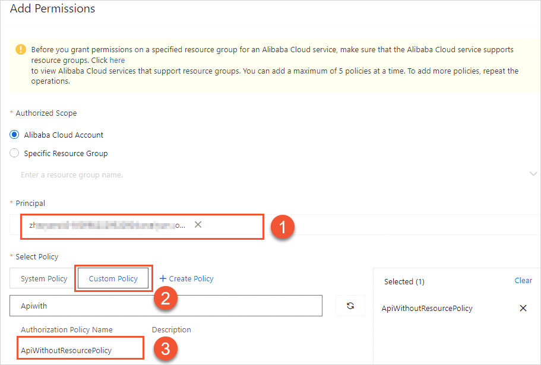Click the Create Policy link
The height and width of the screenshot is (365, 541).
pyautogui.click(x=186, y=278)
